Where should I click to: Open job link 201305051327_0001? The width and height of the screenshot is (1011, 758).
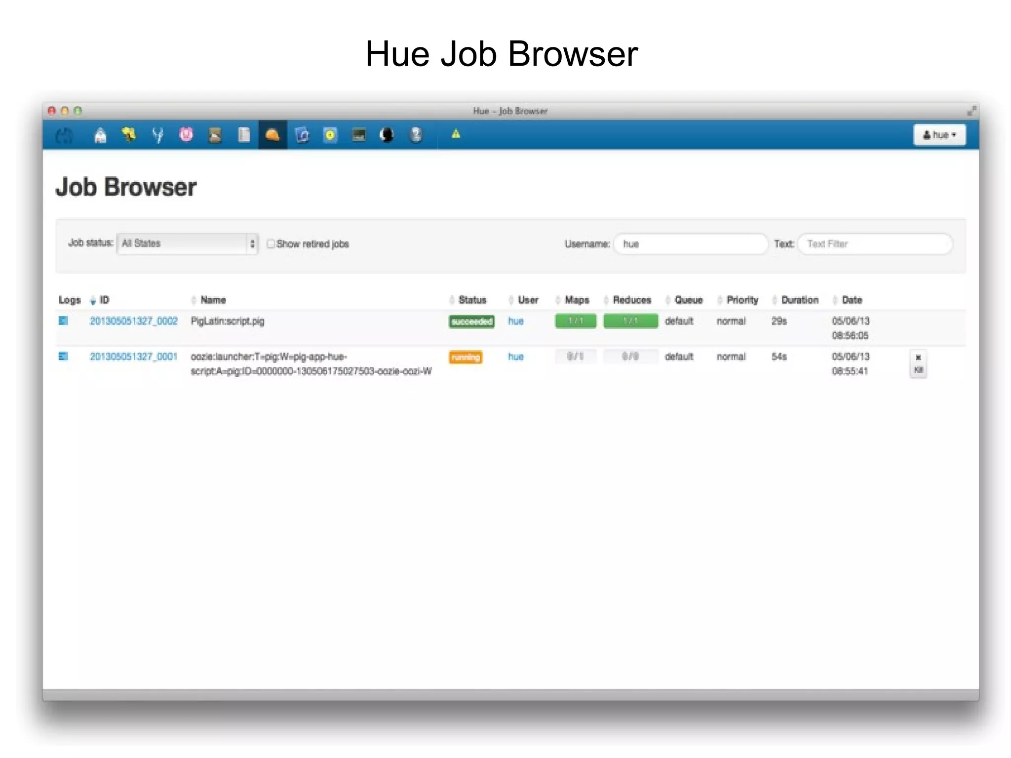click(x=133, y=357)
